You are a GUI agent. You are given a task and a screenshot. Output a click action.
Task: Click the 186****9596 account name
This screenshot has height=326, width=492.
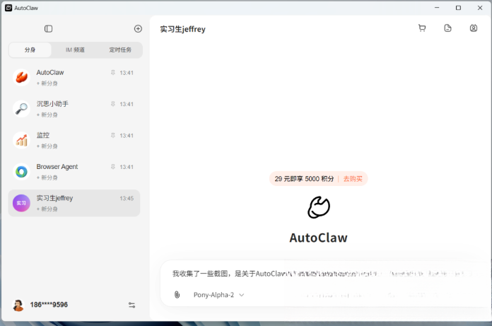(49, 305)
